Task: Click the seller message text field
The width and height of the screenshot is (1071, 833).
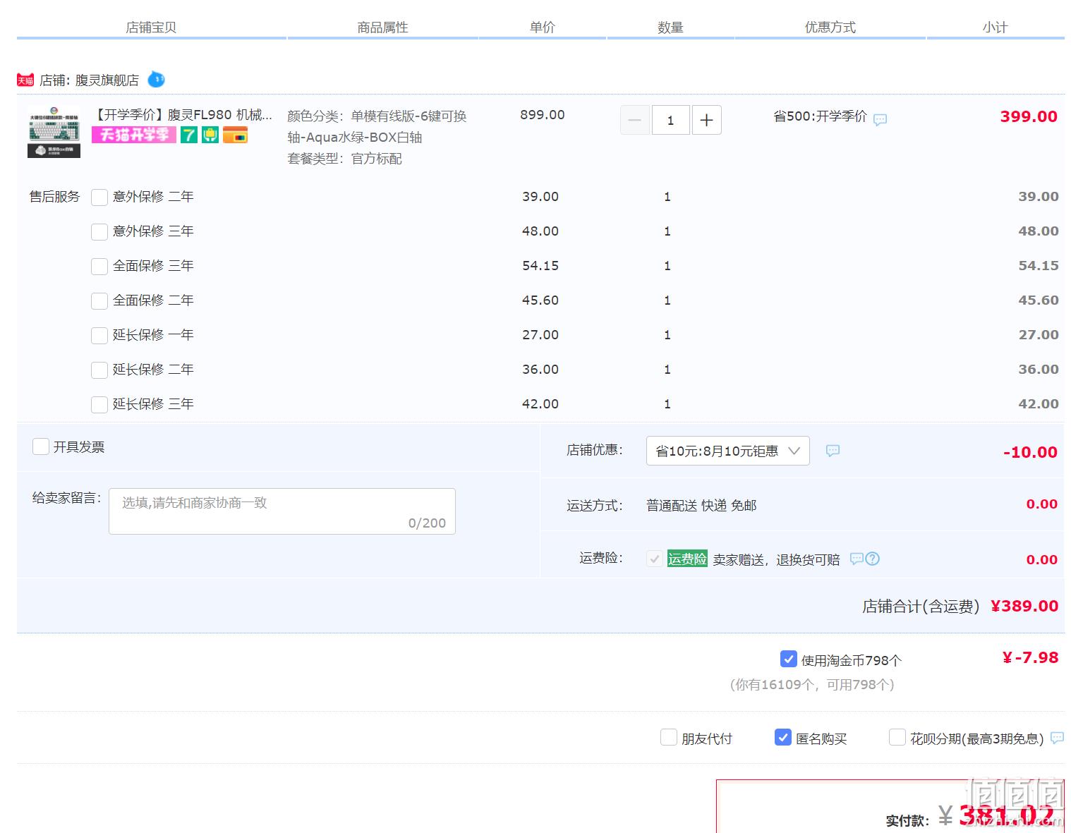Action: tap(282, 511)
